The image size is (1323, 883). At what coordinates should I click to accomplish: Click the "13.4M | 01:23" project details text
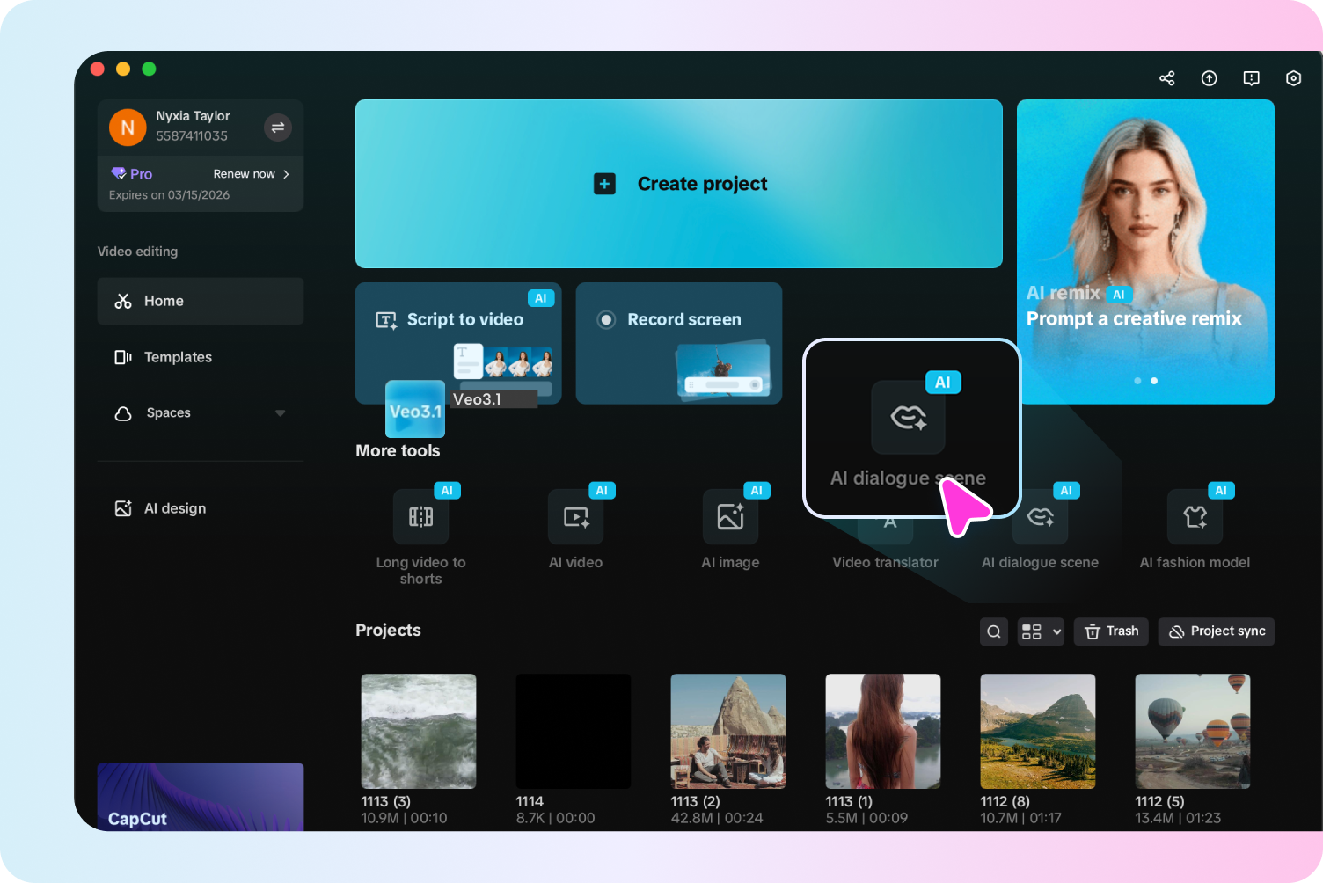click(1178, 818)
